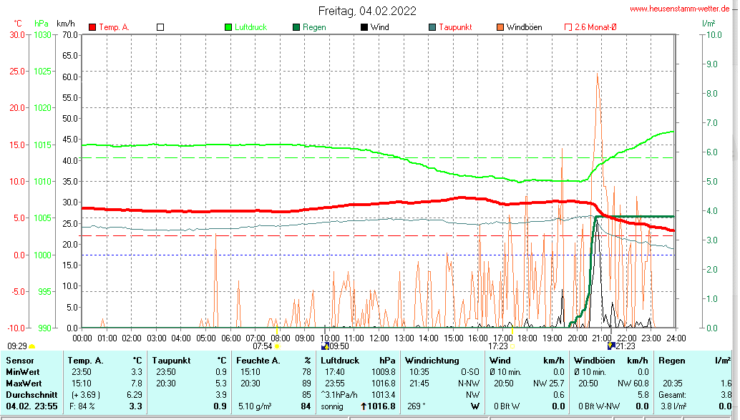This screenshot has width=740, height=420.
Task: Click the black Wind legend swatch
Action: click(364, 27)
